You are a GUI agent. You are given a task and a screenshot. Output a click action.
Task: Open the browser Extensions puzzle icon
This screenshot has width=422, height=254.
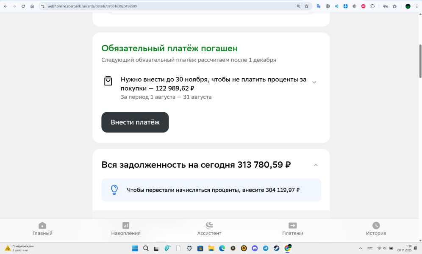point(372,6)
